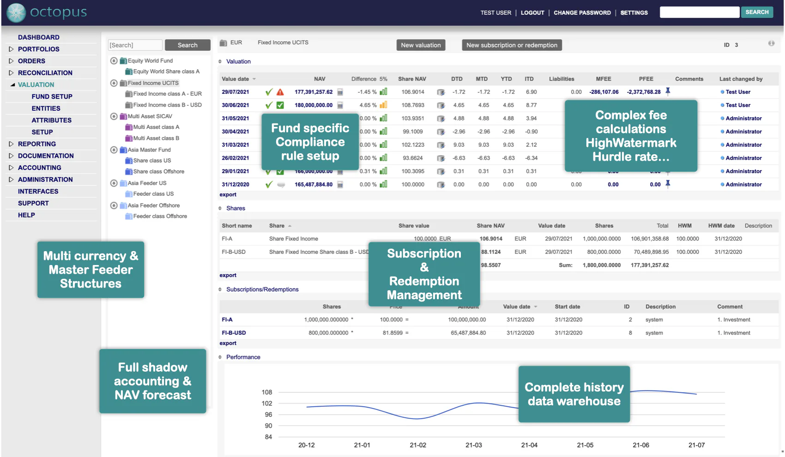
Task: Click the New valuation button
Action: (x=420, y=45)
